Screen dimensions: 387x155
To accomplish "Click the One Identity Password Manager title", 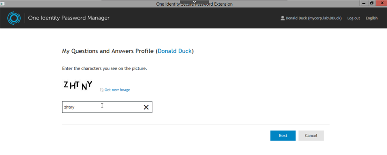I will [68, 18].
